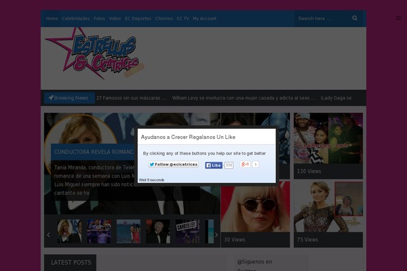Select the wrestling ring carousel thumbnail
This screenshot has height=271, width=407.
coord(99,231)
